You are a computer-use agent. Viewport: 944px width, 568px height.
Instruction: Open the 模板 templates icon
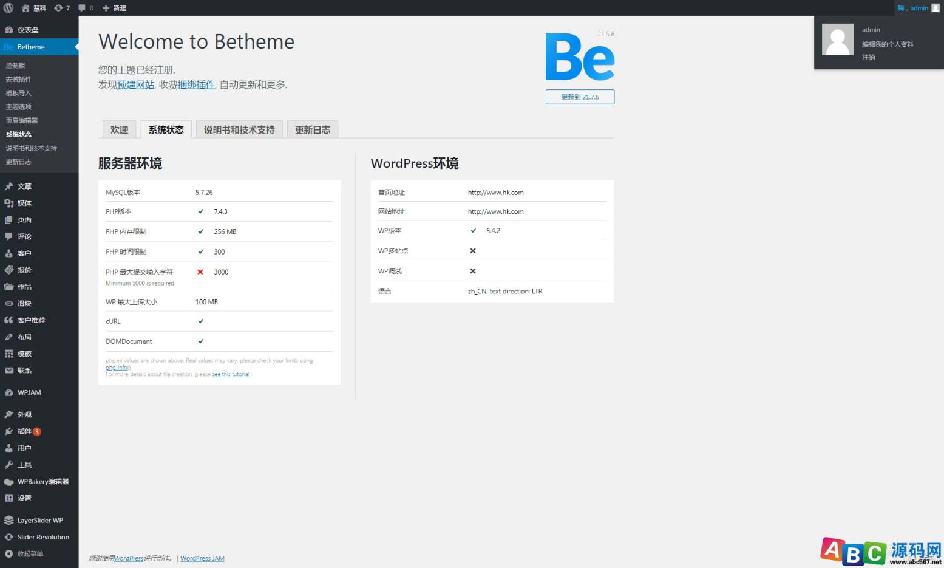(x=8, y=354)
